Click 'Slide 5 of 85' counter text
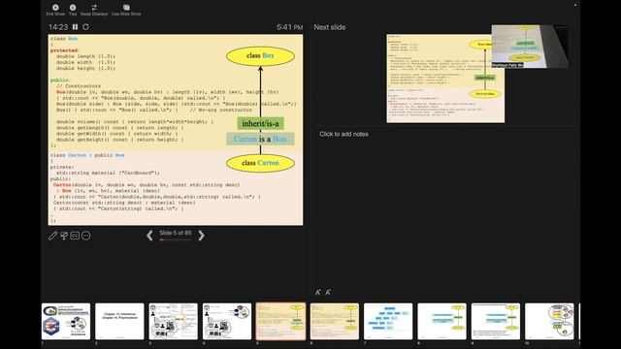This screenshot has width=621, height=349. click(x=175, y=233)
